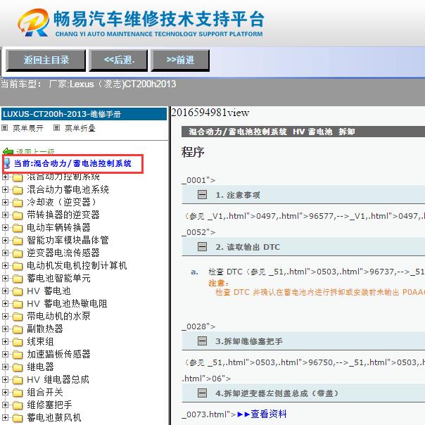
Task: Click folder icon for 维修塞把手
Action: tap(18, 405)
